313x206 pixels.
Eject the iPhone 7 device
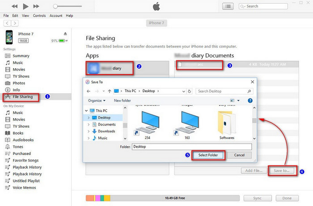tap(65, 33)
